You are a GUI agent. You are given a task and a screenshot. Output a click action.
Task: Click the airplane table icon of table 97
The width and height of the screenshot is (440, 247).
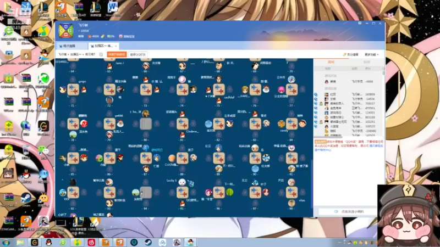pyautogui.click(x=255, y=193)
